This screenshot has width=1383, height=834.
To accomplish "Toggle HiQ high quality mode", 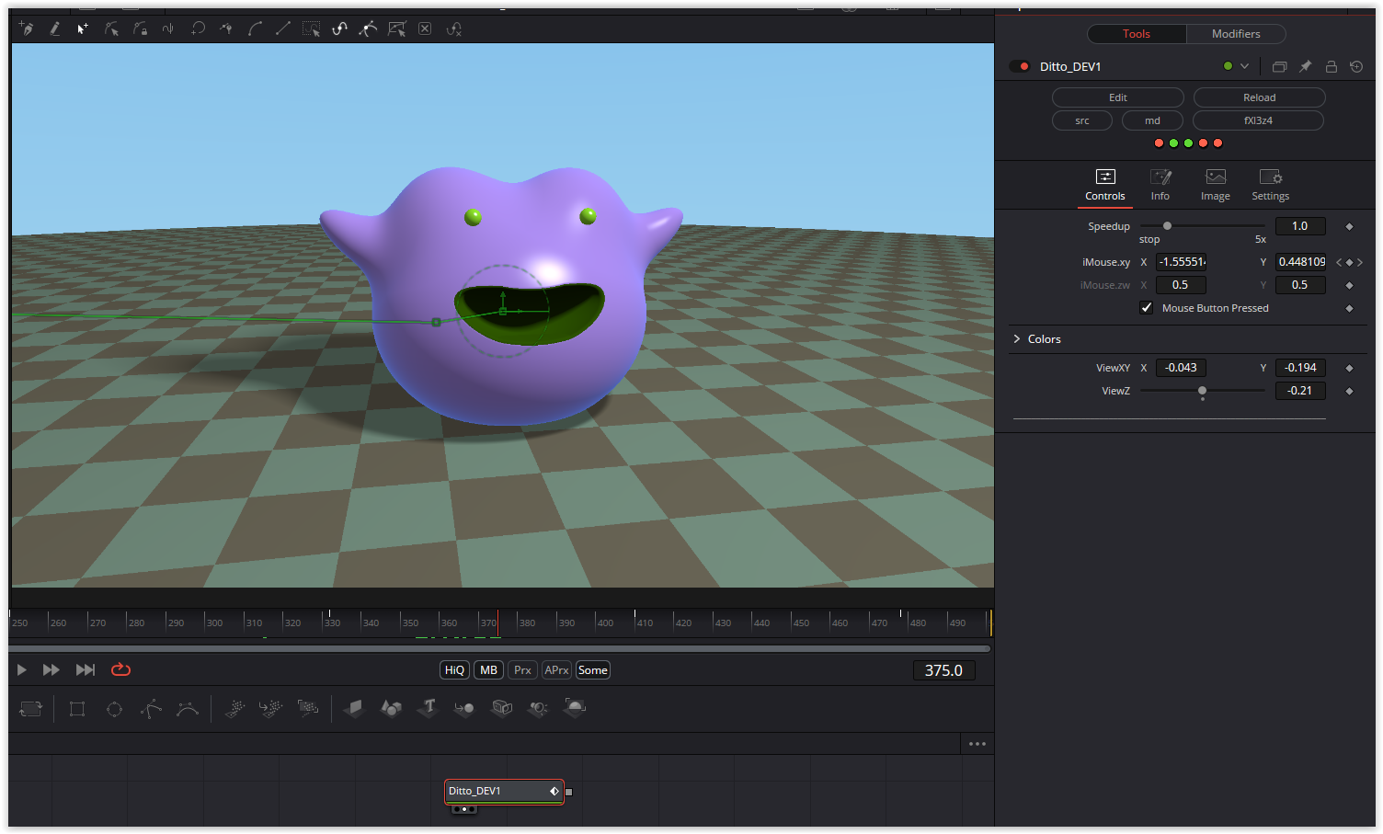I will [454, 670].
